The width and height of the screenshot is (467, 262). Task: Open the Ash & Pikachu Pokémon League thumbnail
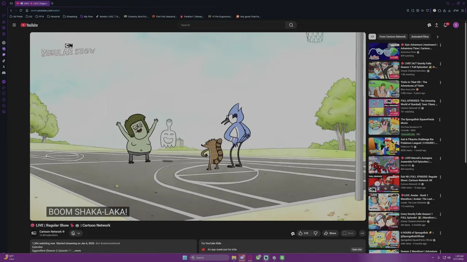[384, 146]
